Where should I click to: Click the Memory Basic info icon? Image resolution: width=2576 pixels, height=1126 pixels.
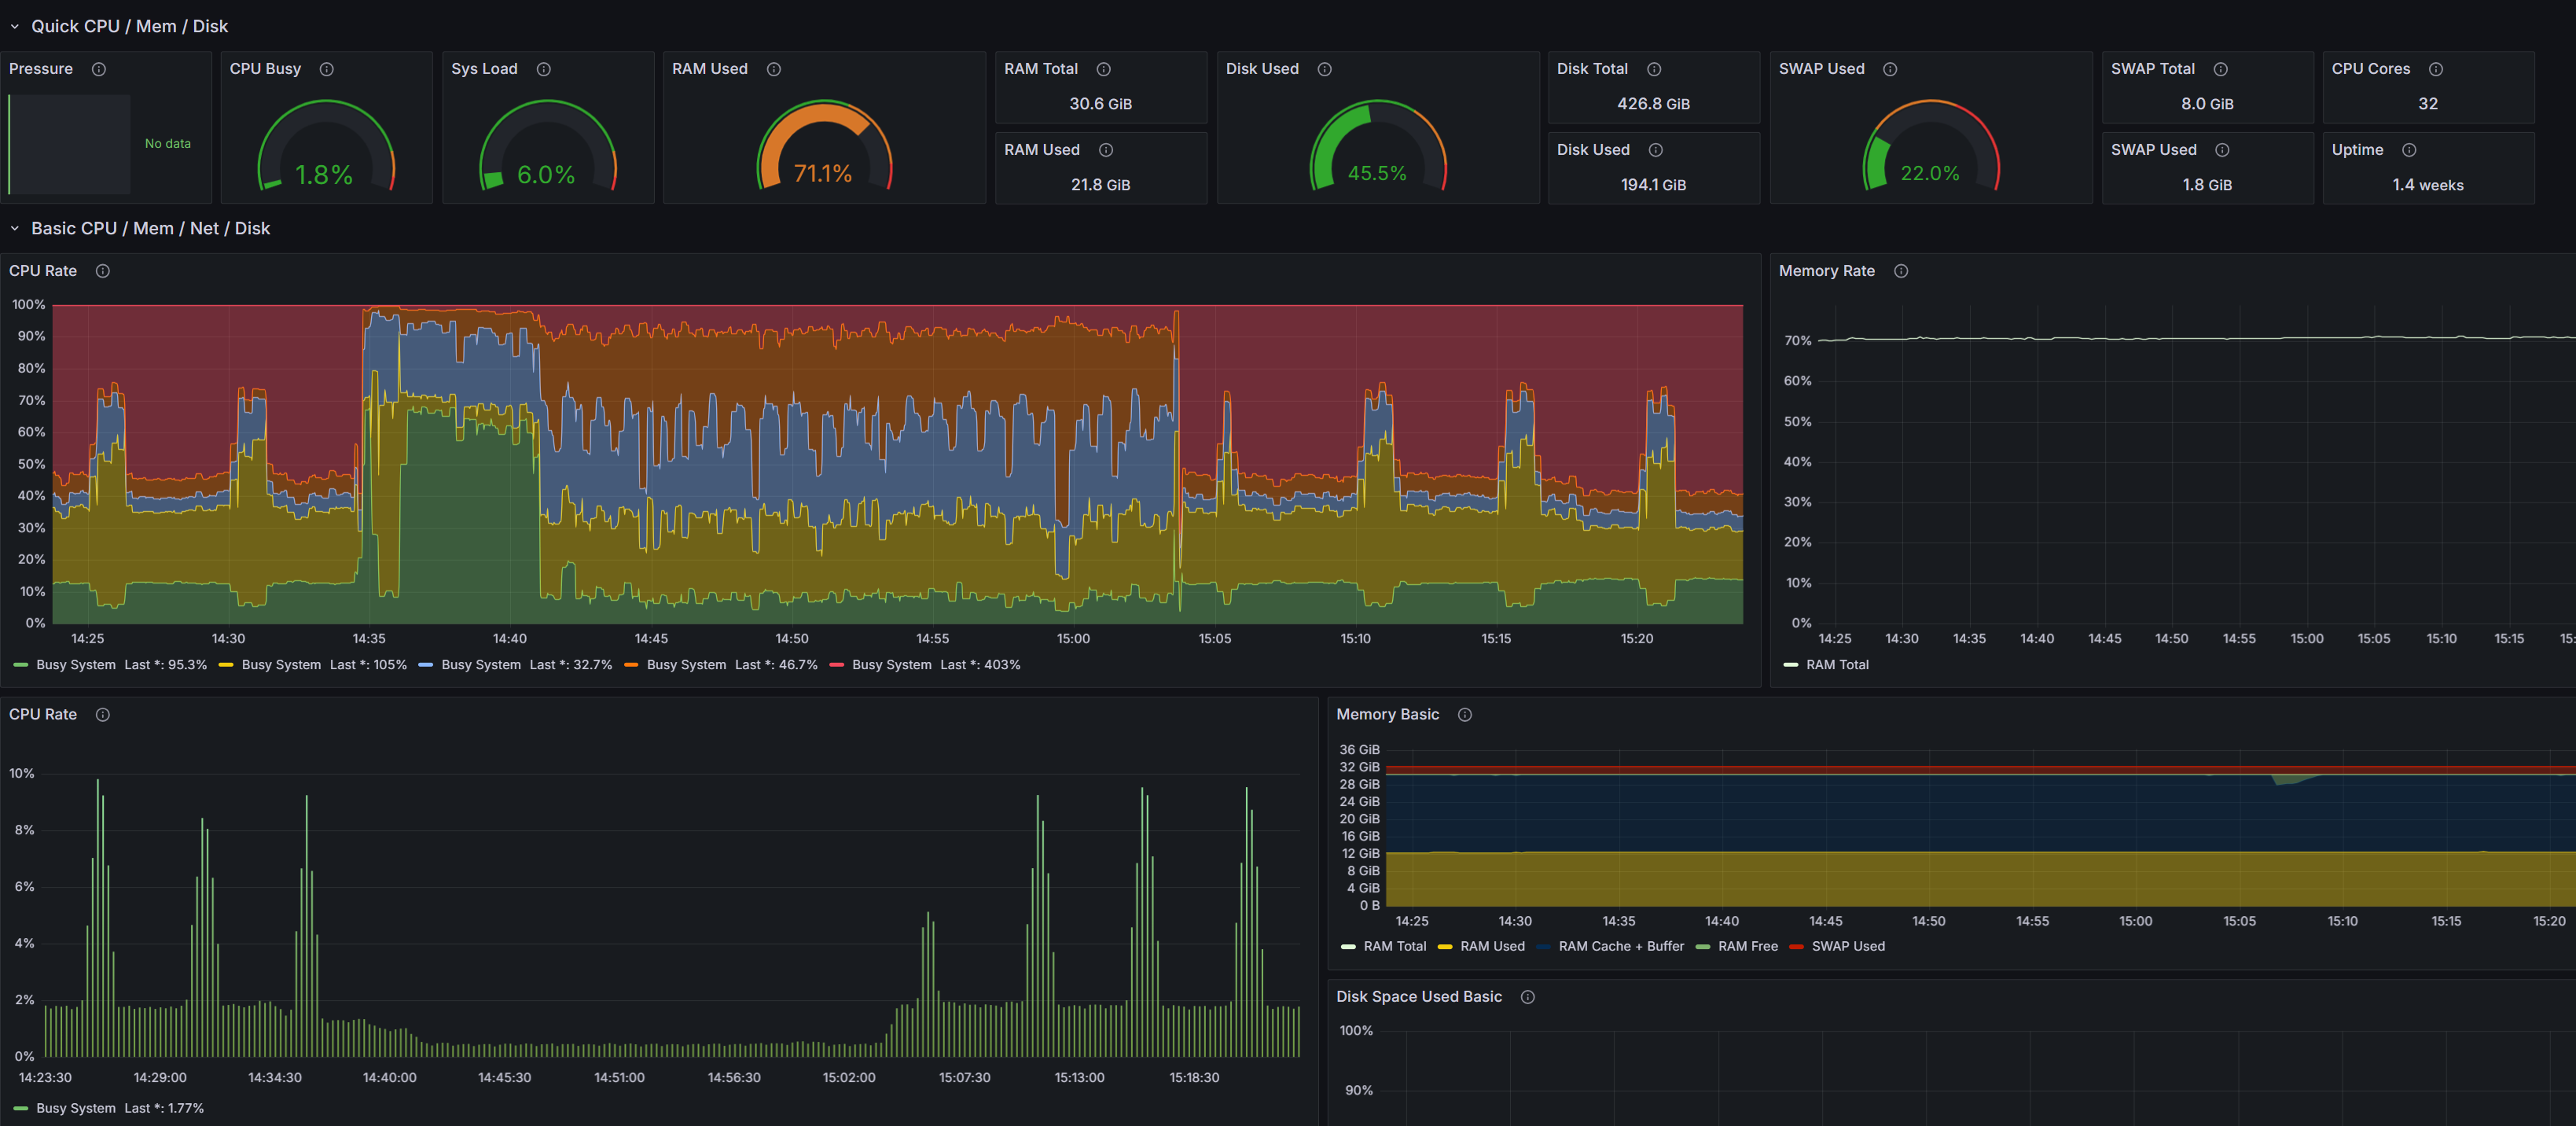[1464, 714]
